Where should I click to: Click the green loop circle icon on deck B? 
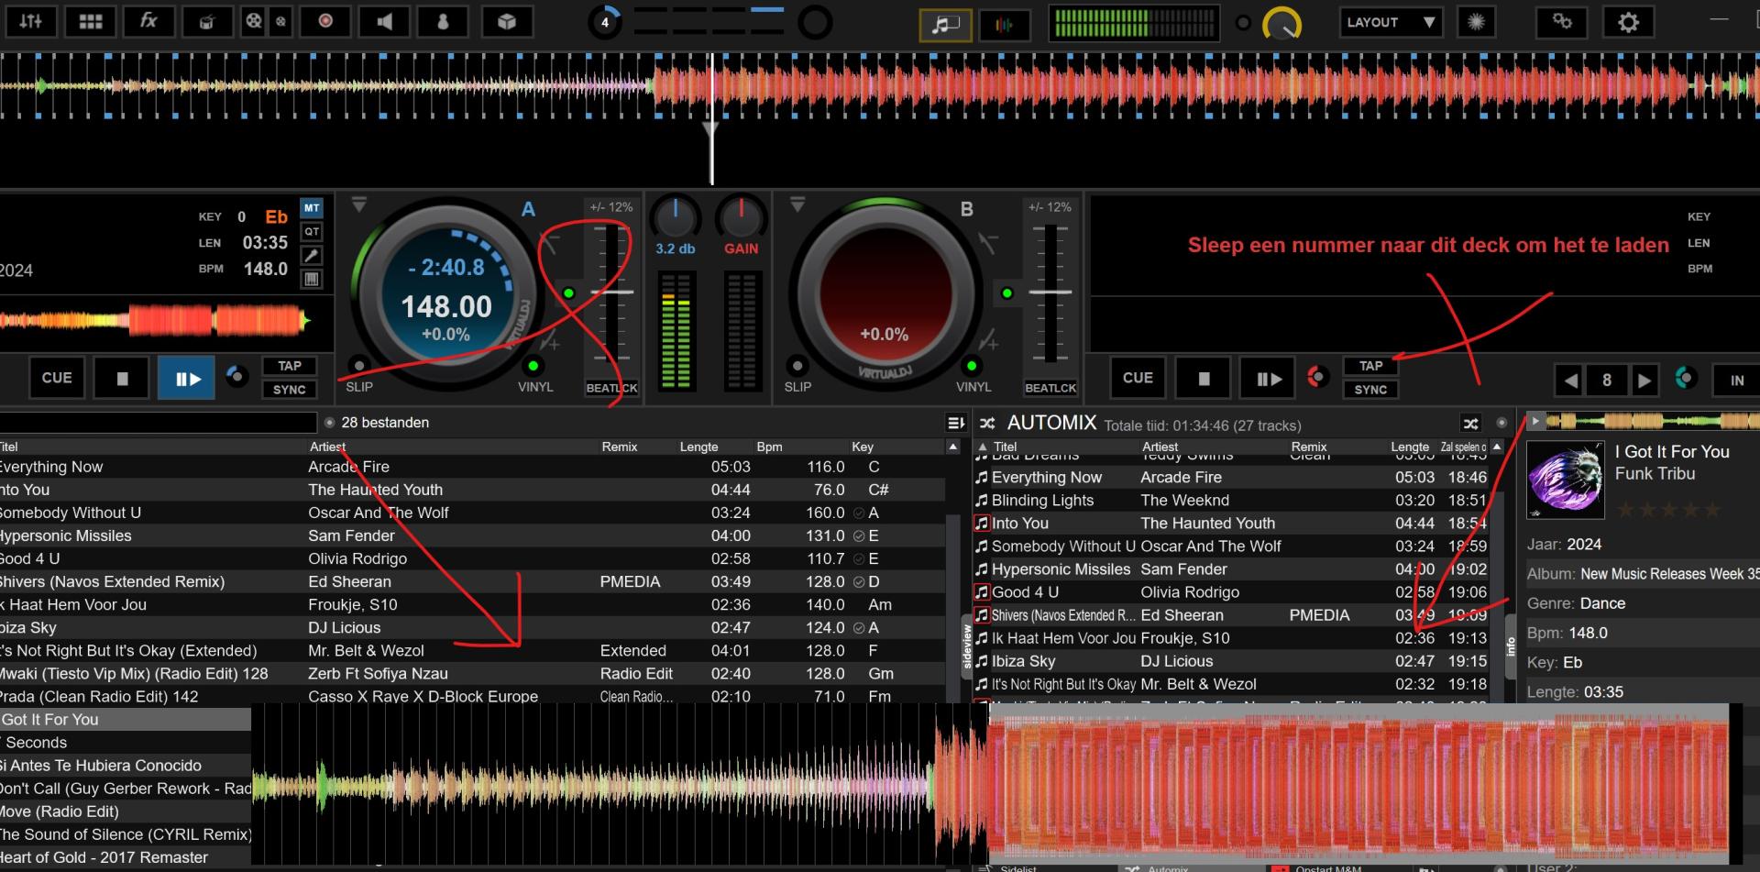coord(1685,378)
